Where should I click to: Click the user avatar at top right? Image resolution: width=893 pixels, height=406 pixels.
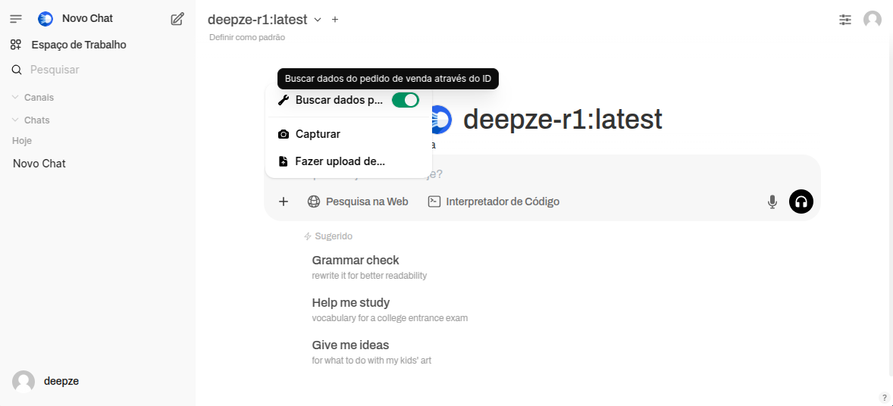873,20
